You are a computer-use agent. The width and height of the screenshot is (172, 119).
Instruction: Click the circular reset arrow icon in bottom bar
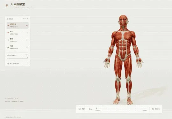(x=153, y=109)
